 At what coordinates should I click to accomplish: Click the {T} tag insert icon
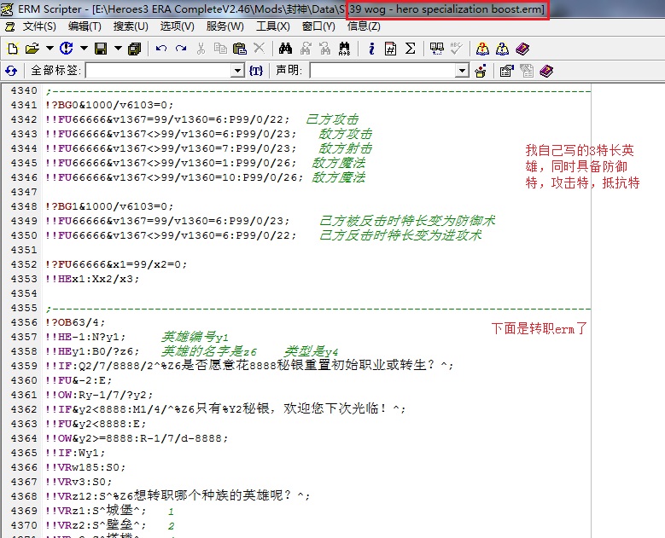pos(255,71)
